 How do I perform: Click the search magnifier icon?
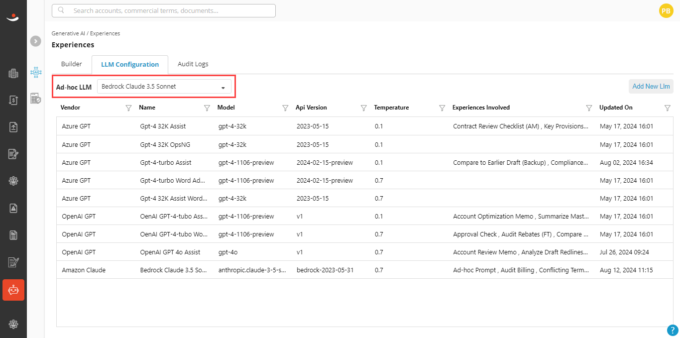[61, 10]
